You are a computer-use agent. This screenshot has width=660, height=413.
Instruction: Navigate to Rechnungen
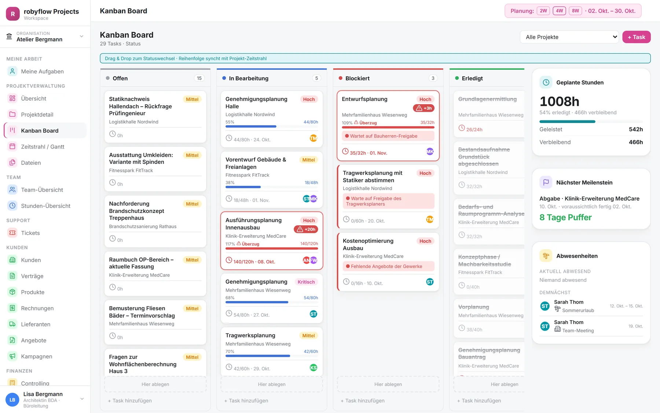click(x=45, y=308)
